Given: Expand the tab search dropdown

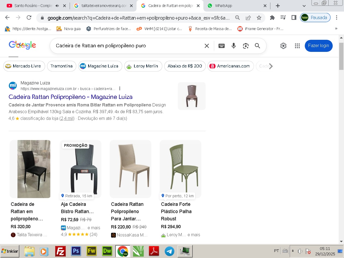Looking at the screenshot, I should [x=304, y=6].
